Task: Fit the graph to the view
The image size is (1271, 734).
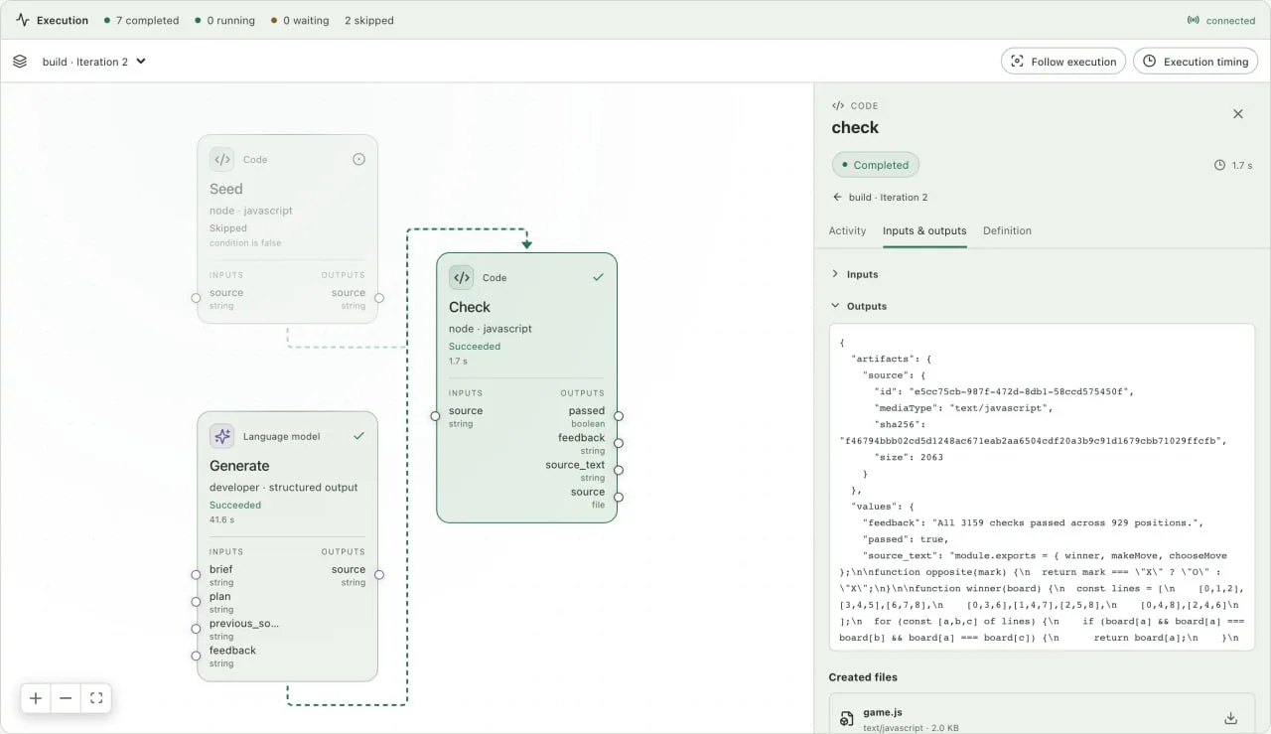Action: coord(96,698)
